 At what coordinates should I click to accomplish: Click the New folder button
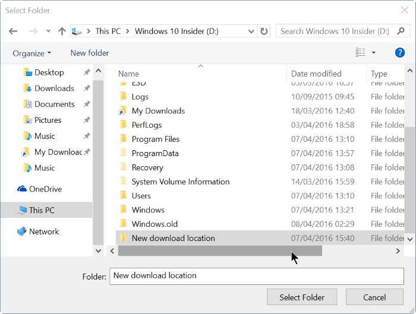[90, 53]
